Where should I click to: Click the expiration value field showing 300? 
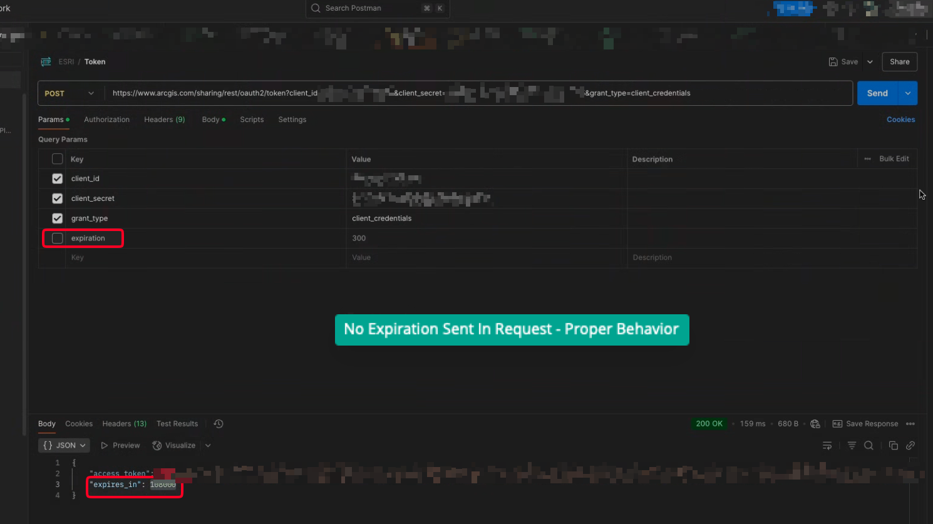pos(485,239)
